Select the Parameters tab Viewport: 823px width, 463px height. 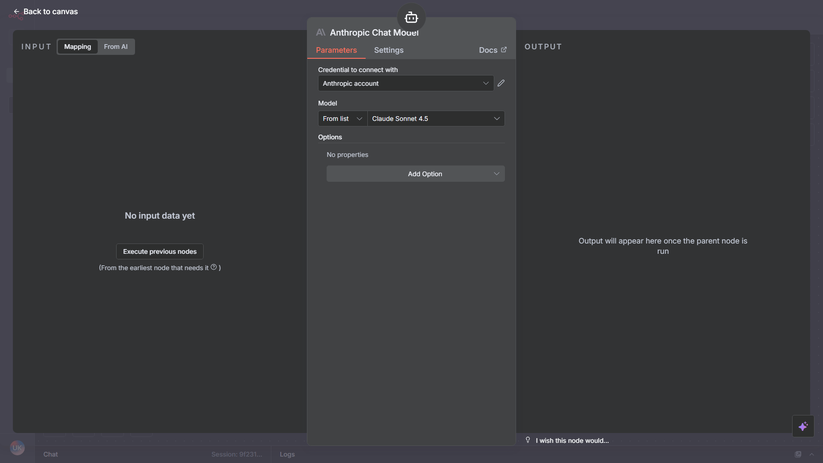(x=336, y=50)
